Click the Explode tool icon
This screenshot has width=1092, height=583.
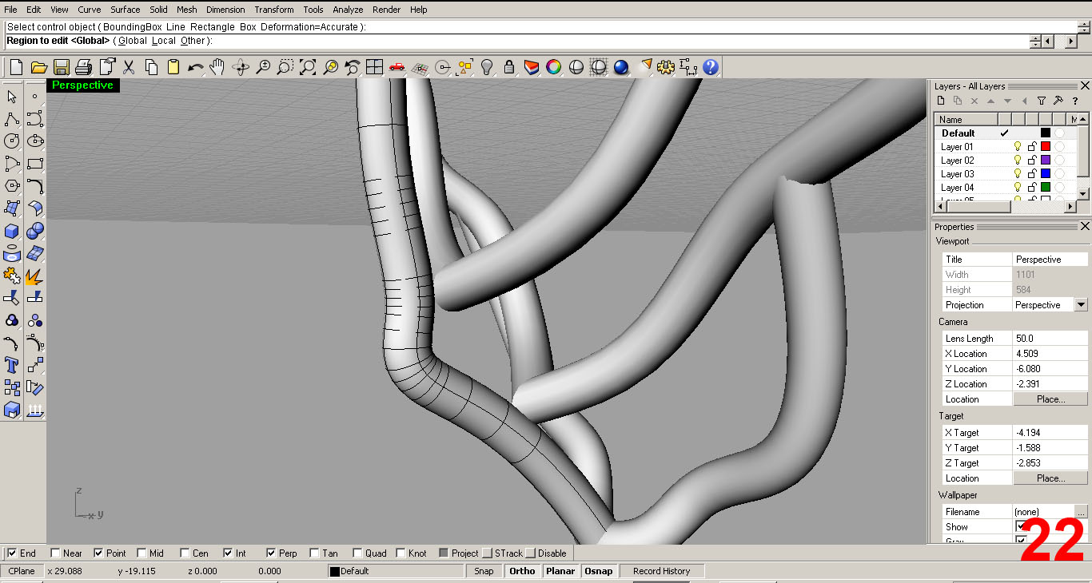pos(35,276)
